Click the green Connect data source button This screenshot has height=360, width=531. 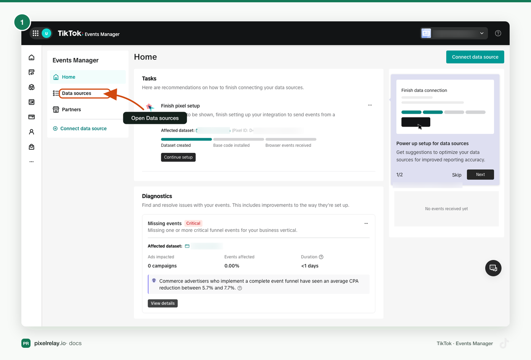point(475,57)
